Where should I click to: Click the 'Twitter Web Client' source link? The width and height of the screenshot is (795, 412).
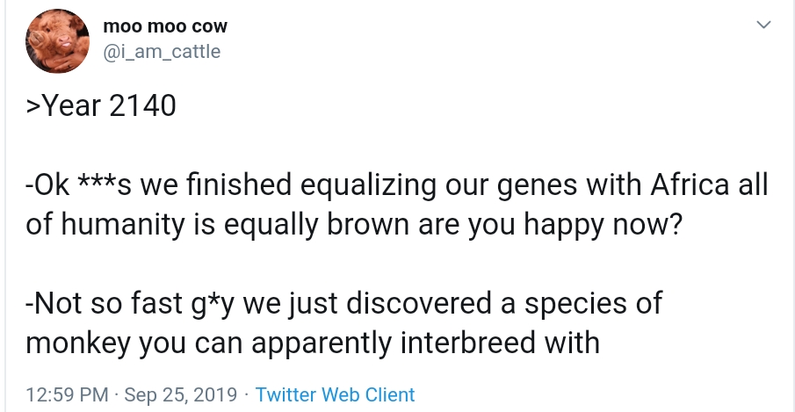point(335,394)
